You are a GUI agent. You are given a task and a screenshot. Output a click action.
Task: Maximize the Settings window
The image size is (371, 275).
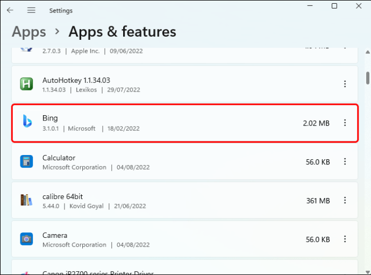tap(334, 6)
